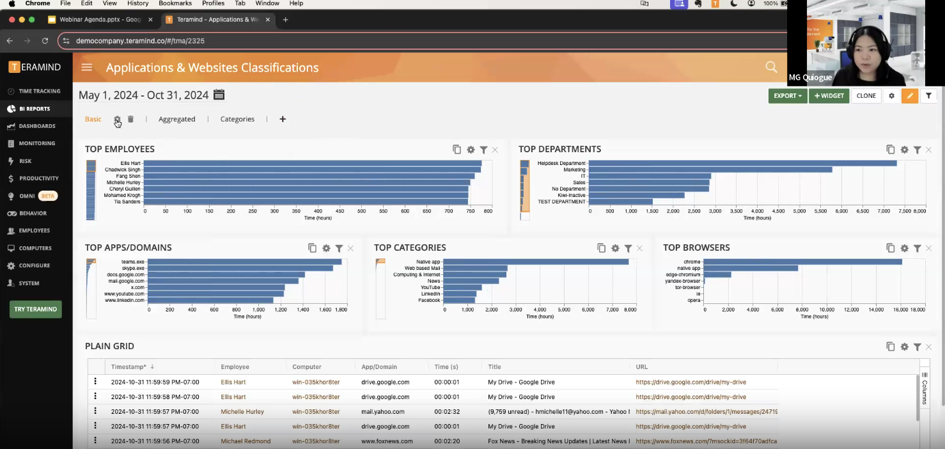Click the TRY TERAMIND button

point(36,309)
